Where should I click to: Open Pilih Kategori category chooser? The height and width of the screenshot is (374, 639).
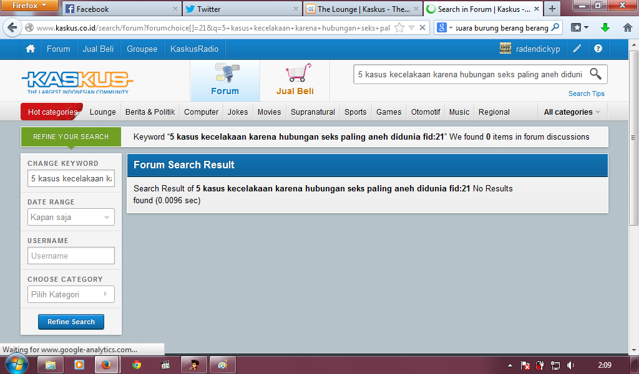71,294
